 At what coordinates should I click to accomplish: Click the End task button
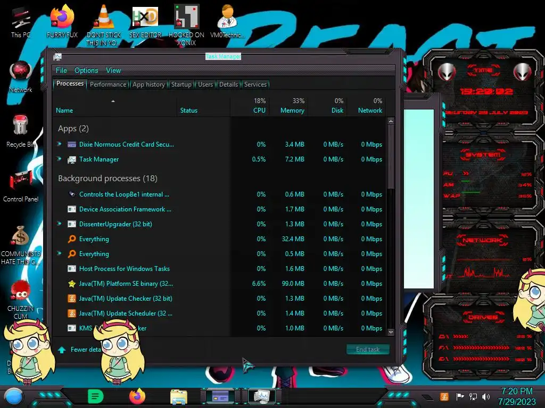coord(368,350)
